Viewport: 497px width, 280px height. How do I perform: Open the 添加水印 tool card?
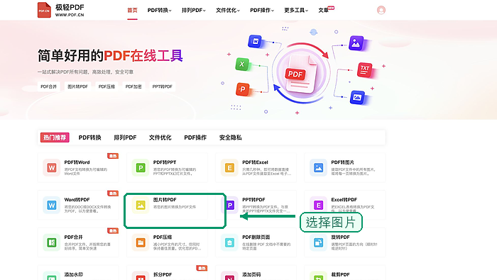pyautogui.click(x=78, y=273)
